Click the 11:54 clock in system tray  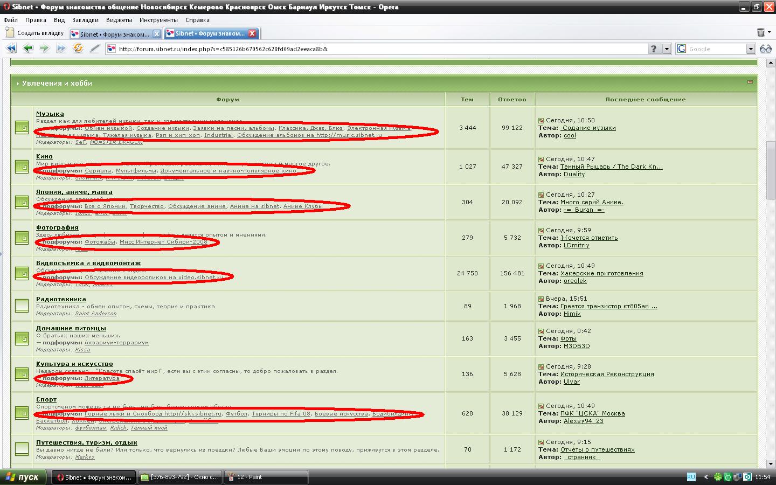763,477
